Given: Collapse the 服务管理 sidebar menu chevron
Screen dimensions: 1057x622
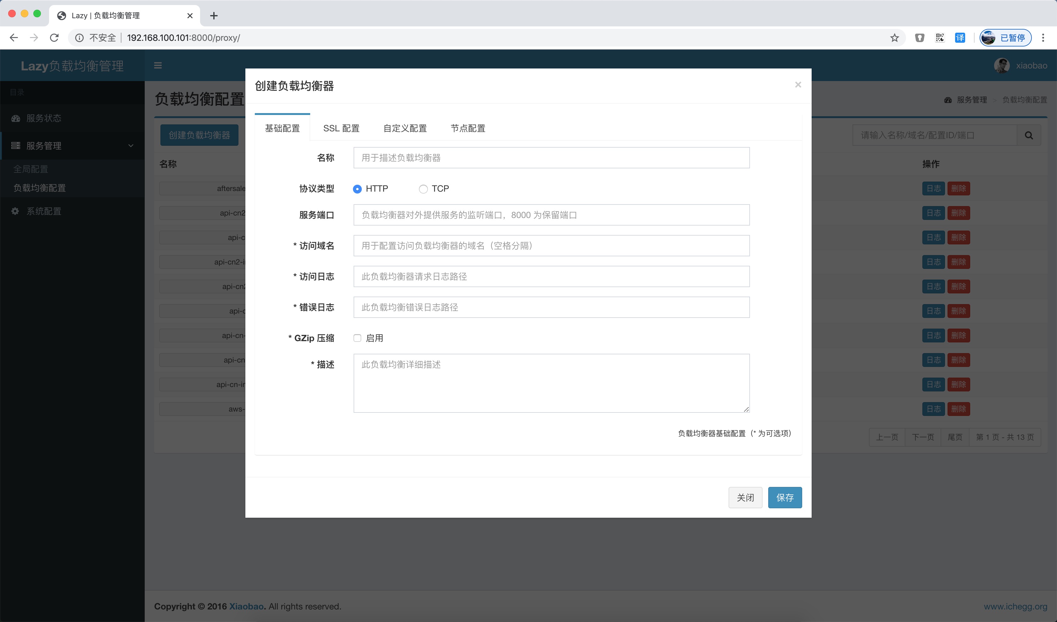Looking at the screenshot, I should [x=131, y=146].
